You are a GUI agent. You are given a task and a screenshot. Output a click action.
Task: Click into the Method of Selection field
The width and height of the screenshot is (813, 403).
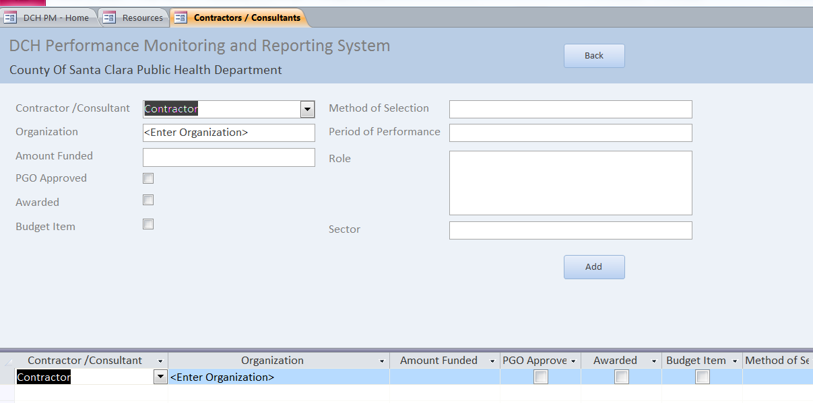[x=571, y=109]
